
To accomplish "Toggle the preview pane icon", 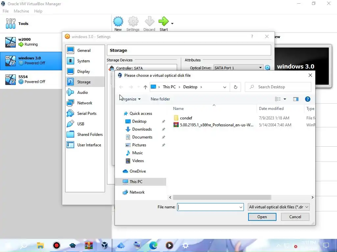I will point(296,99).
